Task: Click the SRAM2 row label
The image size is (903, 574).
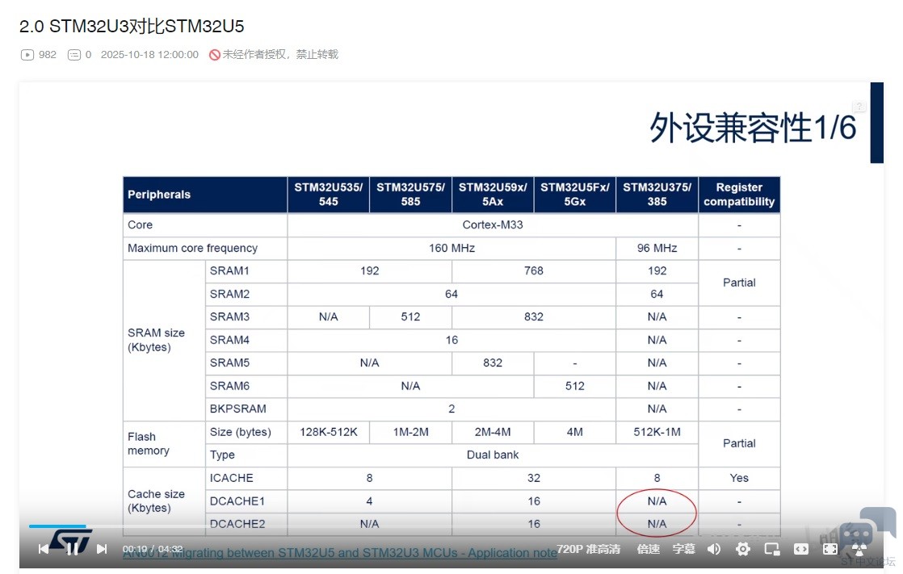Action: tap(229, 294)
